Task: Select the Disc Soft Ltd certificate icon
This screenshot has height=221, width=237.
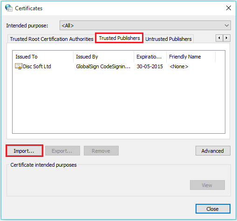Action: point(19,66)
